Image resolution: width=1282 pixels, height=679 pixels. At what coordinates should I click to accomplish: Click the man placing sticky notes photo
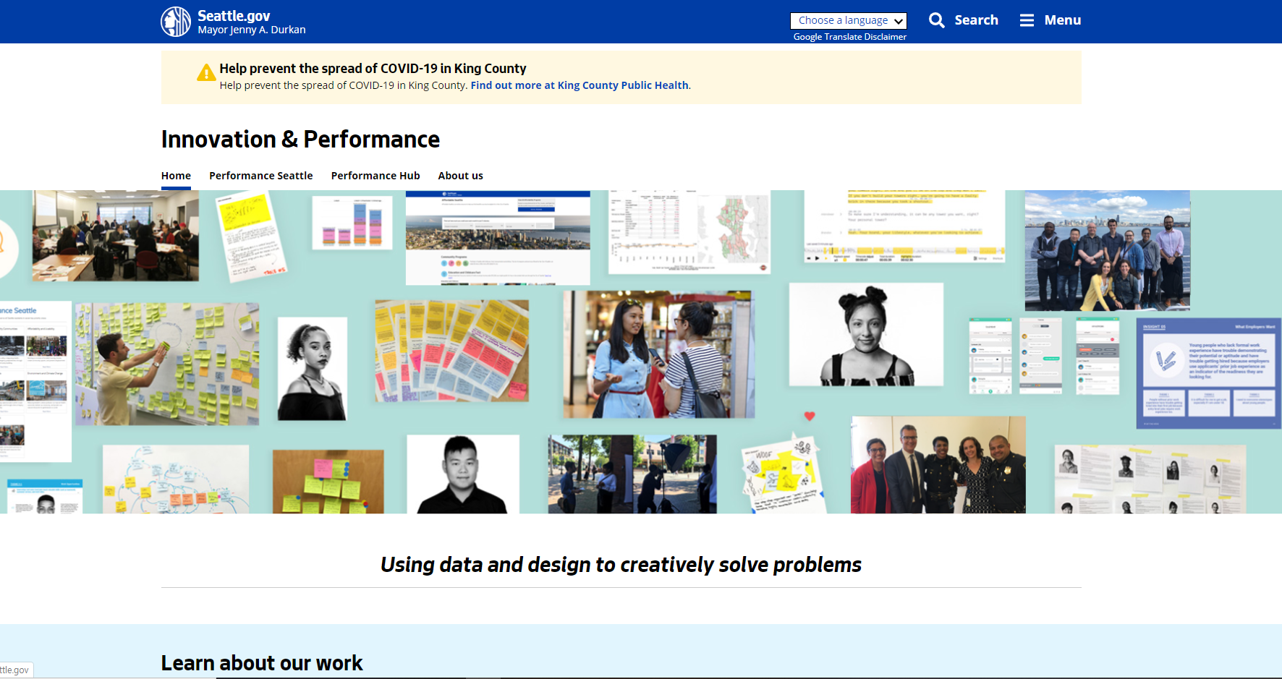click(x=167, y=363)
